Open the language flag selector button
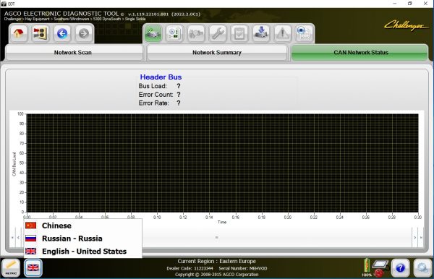This screenshot has width=434, height=279. click(x=33, y=267)
